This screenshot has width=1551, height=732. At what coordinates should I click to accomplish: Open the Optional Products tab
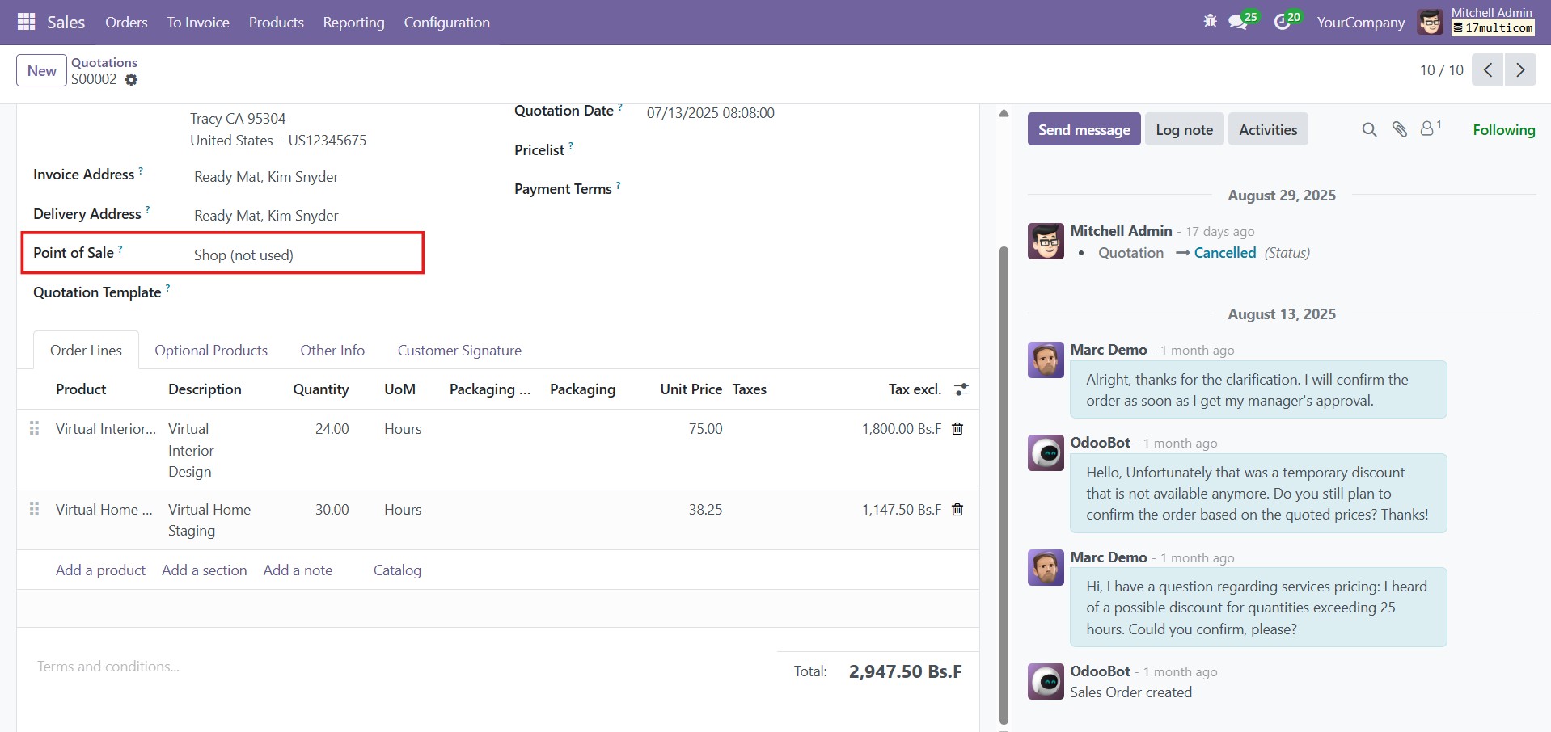tap(211, 351)
